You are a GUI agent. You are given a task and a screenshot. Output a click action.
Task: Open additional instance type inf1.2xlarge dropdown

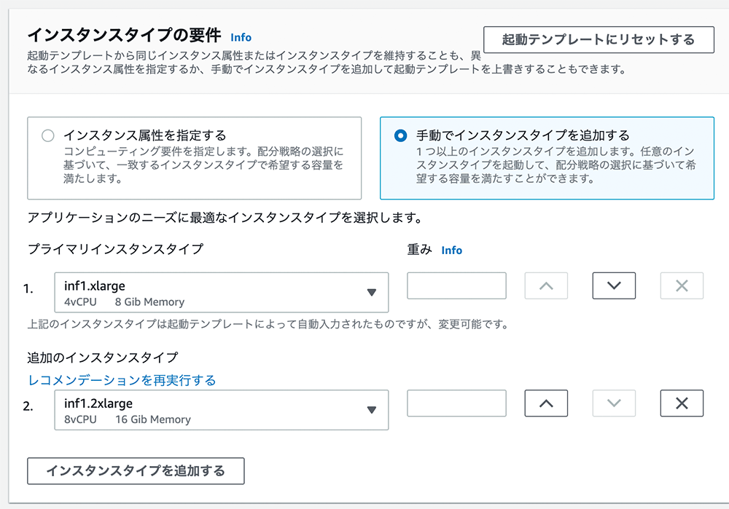click(x=211, y=411)
